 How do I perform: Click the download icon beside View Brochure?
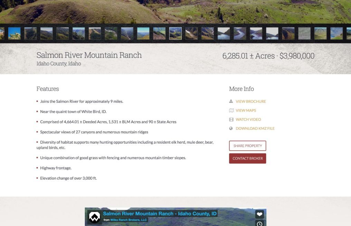[x=231, y=101]
